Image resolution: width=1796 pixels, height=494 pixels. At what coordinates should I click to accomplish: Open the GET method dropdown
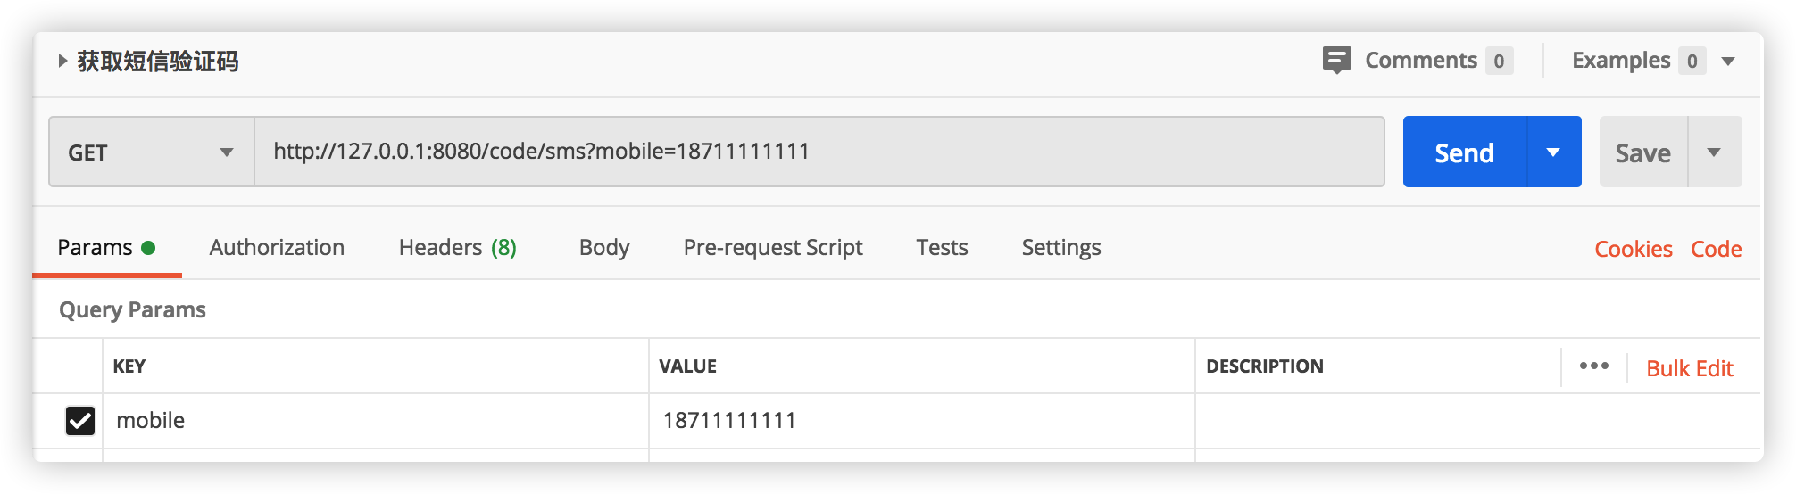click(151, 152)
